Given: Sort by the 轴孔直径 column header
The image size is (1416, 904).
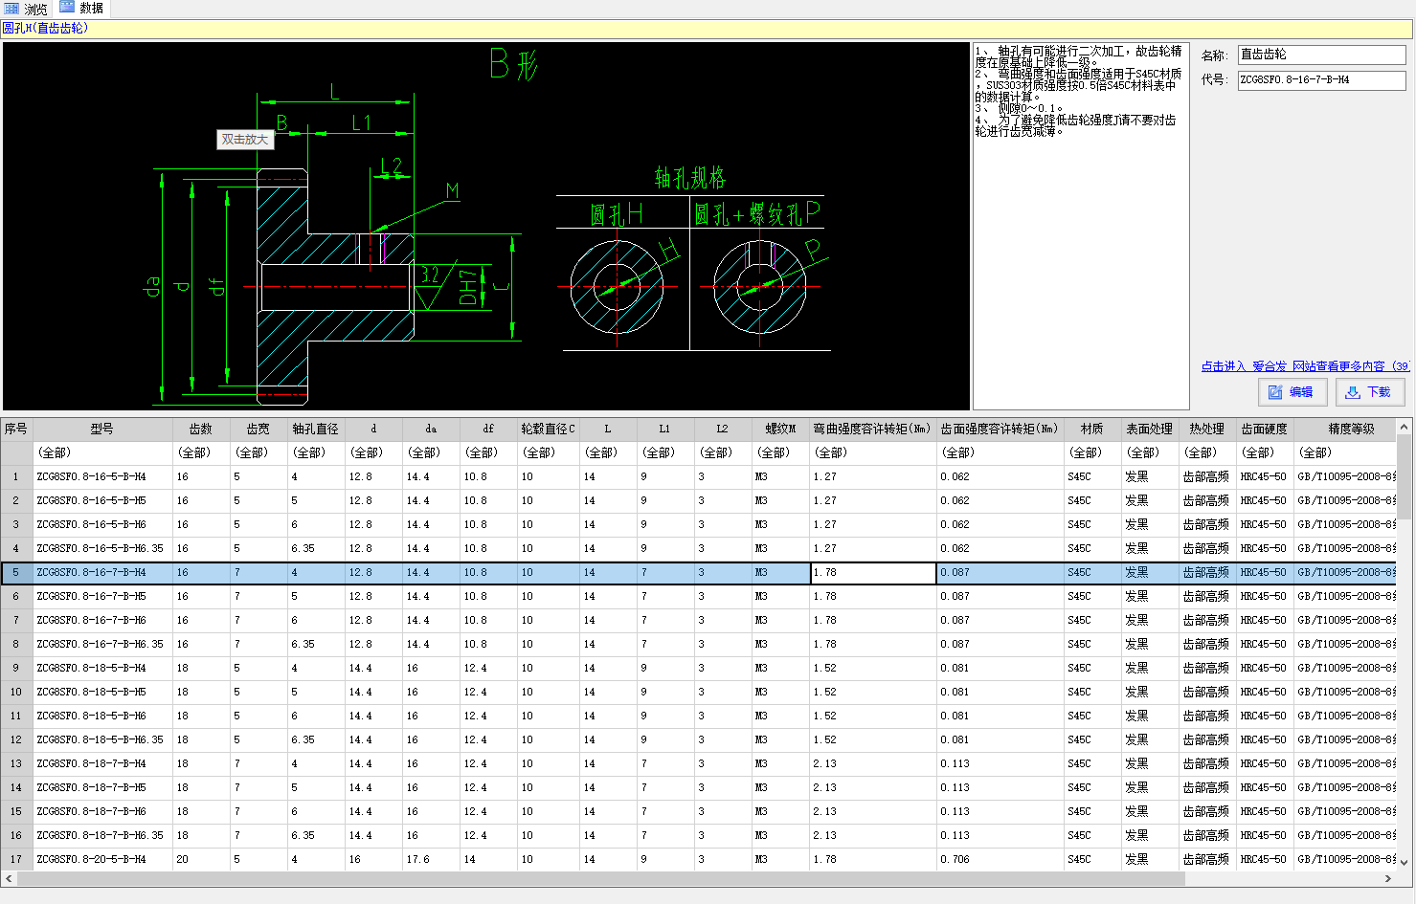Looking at the screenshot, I should 315,429.
